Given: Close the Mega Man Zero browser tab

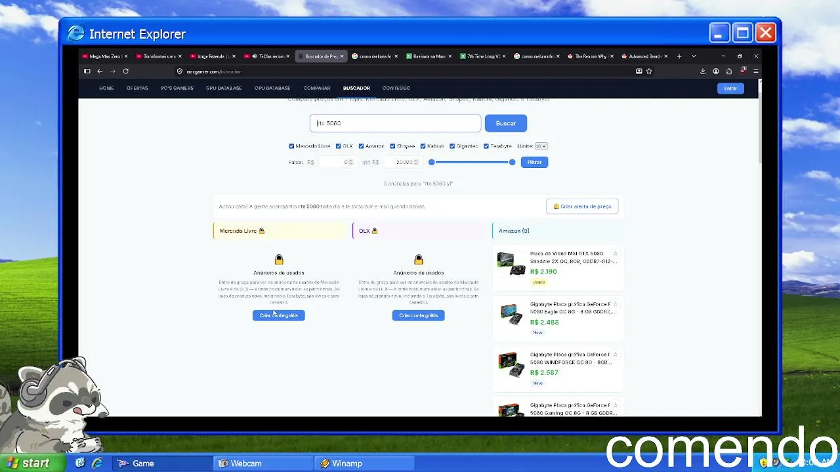Looking at the screenshot, I should click(125, 56).
